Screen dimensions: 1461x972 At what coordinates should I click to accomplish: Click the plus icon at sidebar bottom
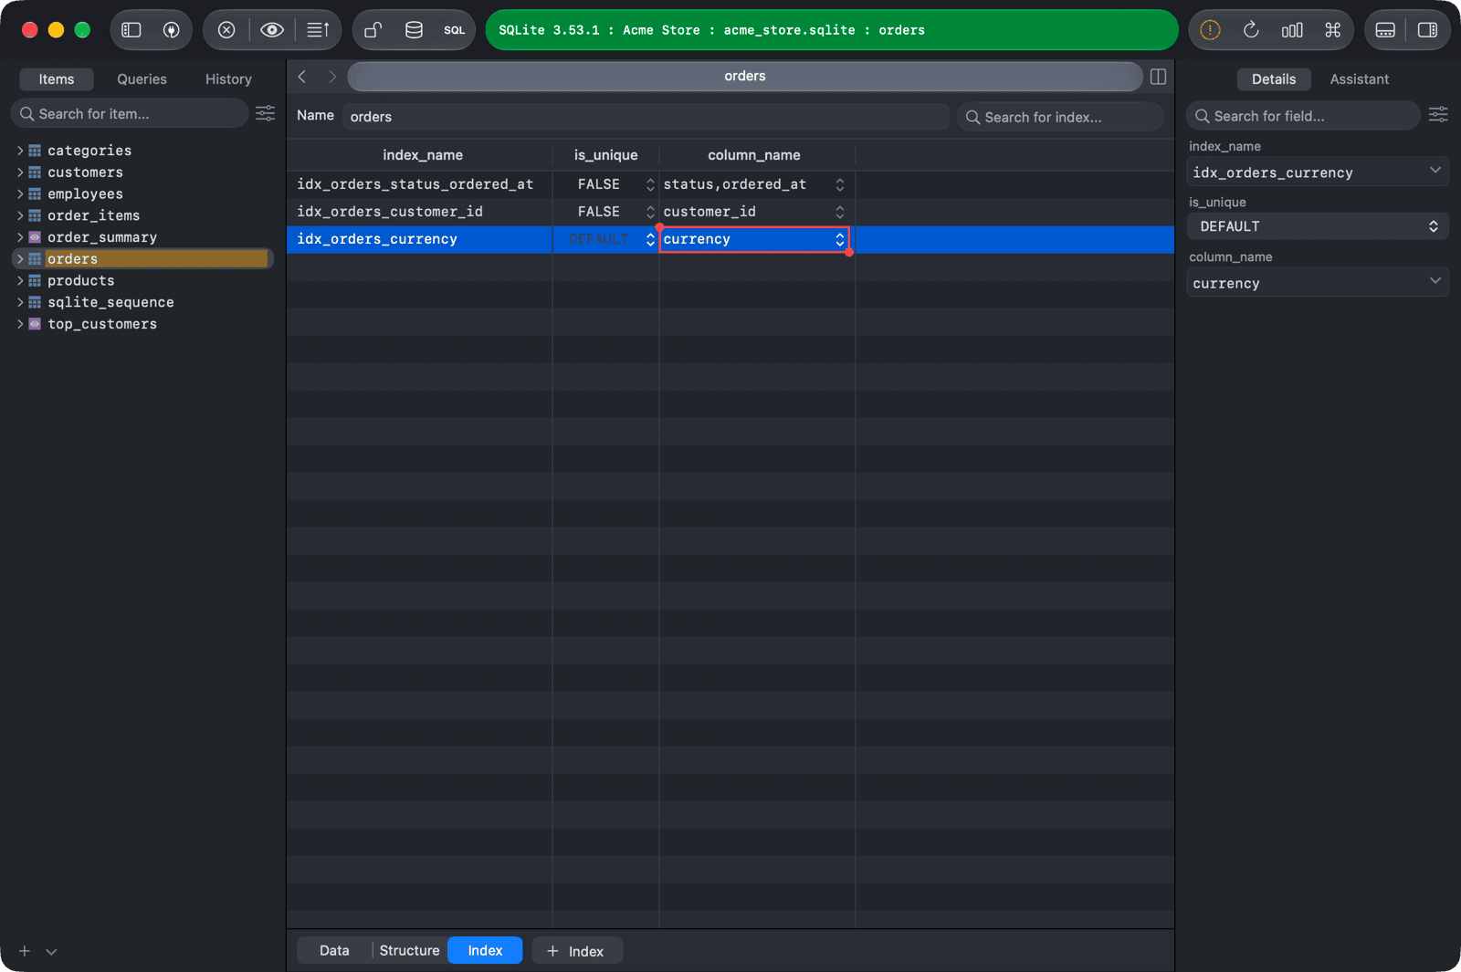pyautogui.click(x=25, y=951)
